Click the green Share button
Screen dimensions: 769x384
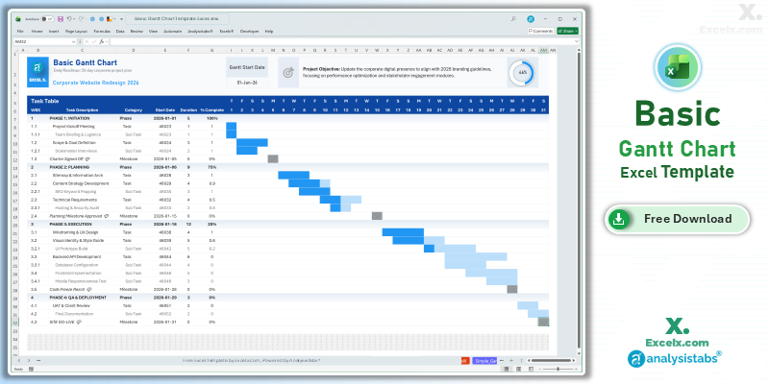(x=566, y=31)
